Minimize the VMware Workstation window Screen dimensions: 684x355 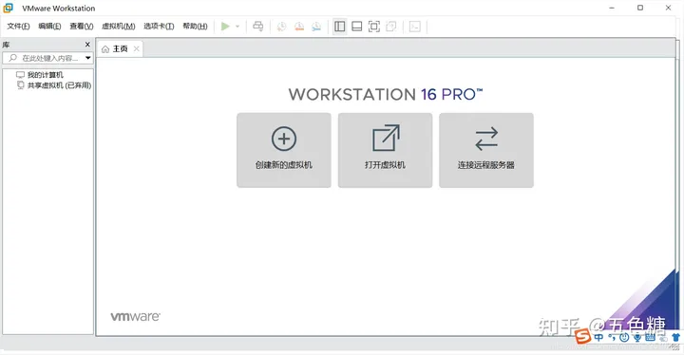[x=612, y=8]
